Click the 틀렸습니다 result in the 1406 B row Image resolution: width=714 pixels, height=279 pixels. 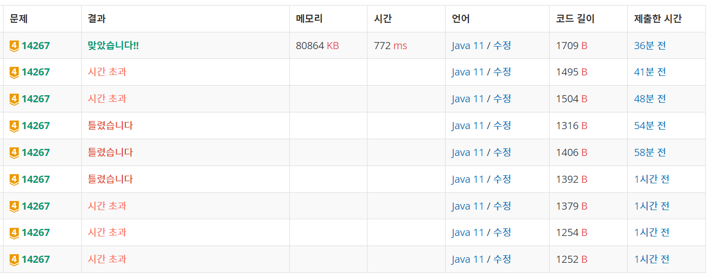pos(110,152)
